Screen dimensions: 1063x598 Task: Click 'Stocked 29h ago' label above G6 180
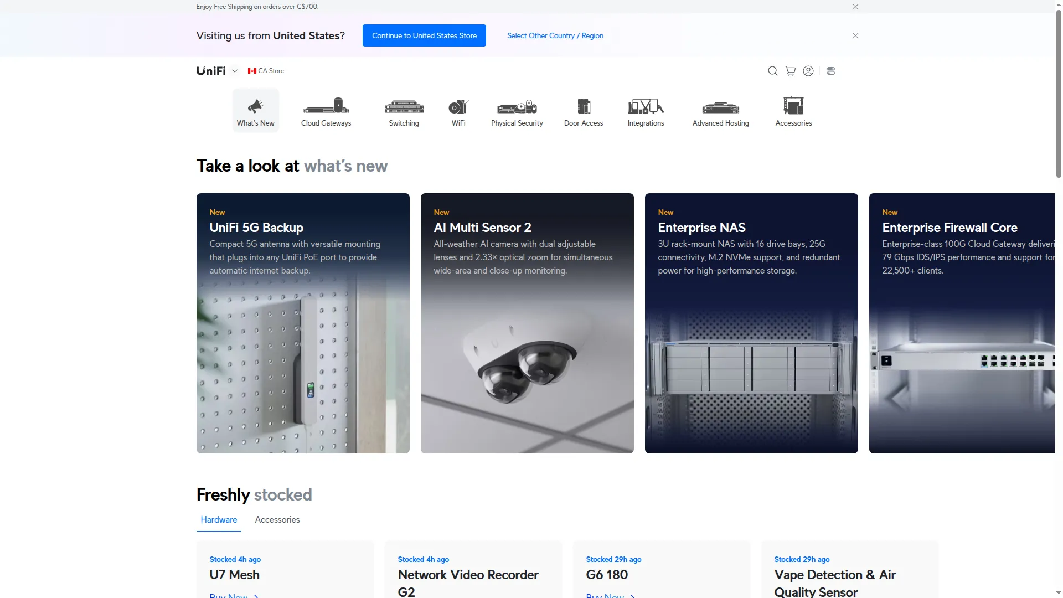tap(613, 559)
